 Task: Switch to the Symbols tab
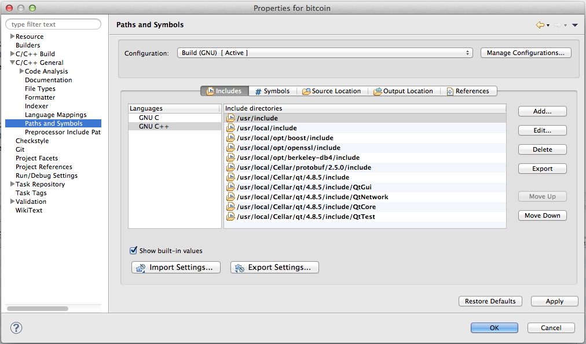273,91
